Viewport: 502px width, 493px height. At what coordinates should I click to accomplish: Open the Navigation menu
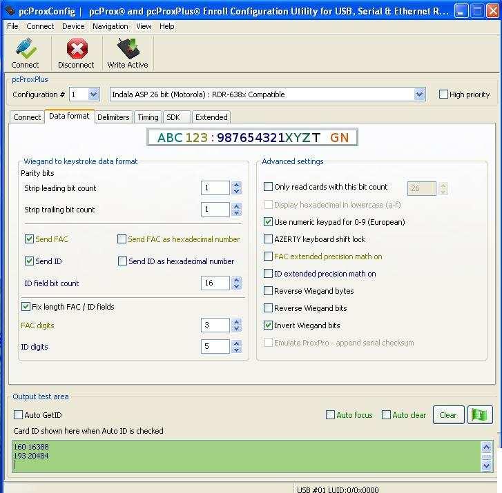110,26
